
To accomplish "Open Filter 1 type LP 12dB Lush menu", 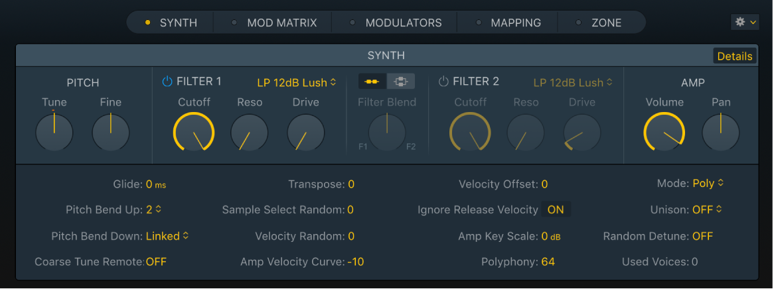I will coord(296,83).
